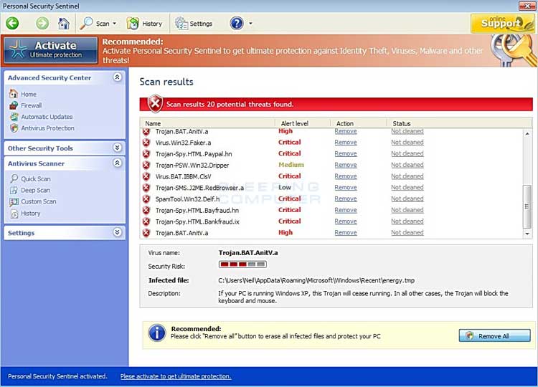This screenshot has width=538, height=387.
Task: Click the Automatic Updates icon in sidebar
Action: tap(14, 117)
